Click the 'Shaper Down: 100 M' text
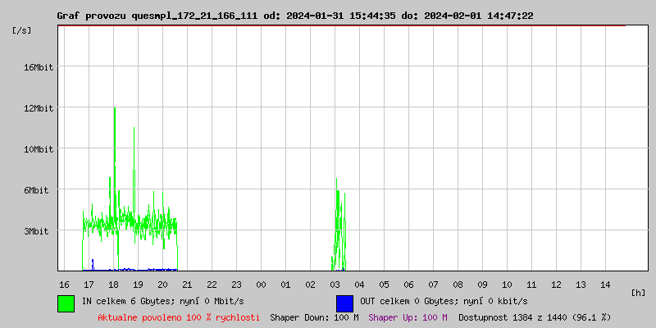The image size is (656, 328). click(314, 317)
